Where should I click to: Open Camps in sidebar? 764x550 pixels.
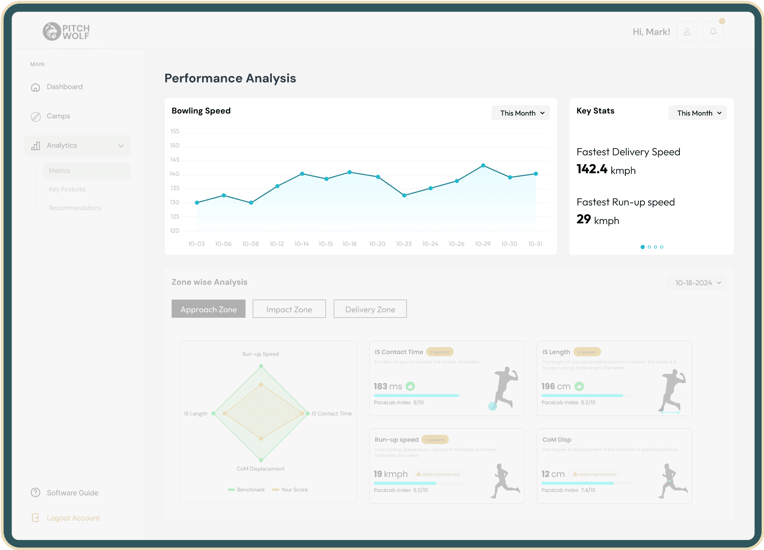pos(59,116)
